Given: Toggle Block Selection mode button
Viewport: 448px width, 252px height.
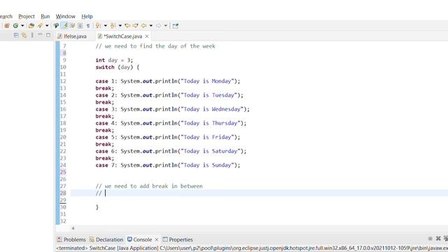Looking at the screenshot, I should click(x=80, y=26).
